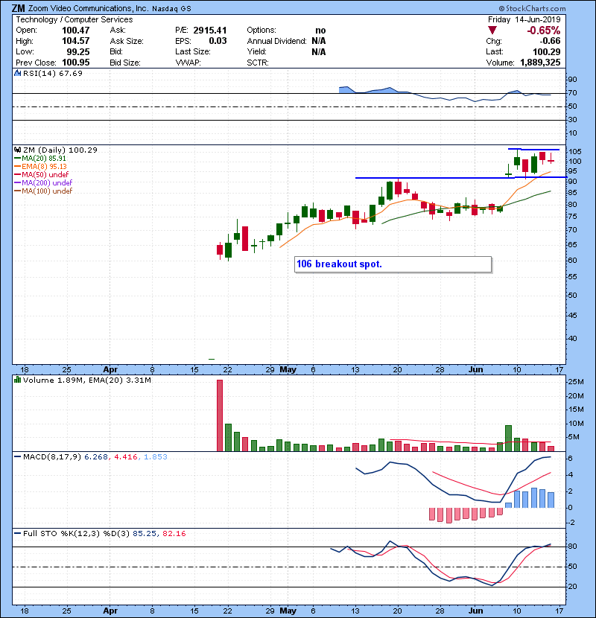Click the P/E value 2915.41
Image resolution: width=596 pixels, height=618 pixels.
coord(210,31)
